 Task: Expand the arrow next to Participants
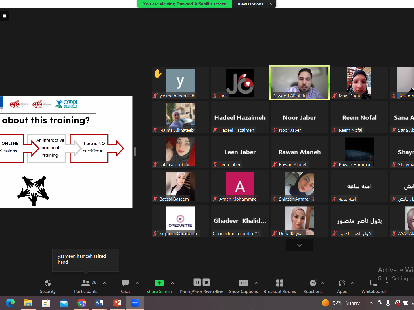point(105,283)
